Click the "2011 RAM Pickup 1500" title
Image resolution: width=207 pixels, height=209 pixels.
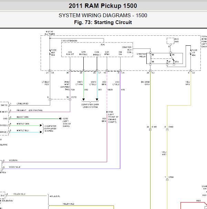tap(103, 6)
